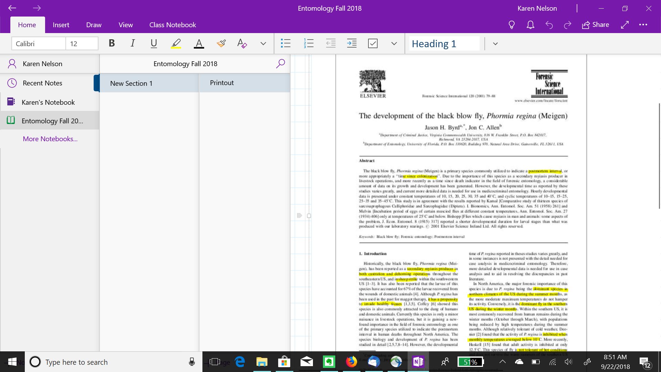Viewport: 661px width, 372px height.
Task: Undo the last action
Action: coord(549,24)
